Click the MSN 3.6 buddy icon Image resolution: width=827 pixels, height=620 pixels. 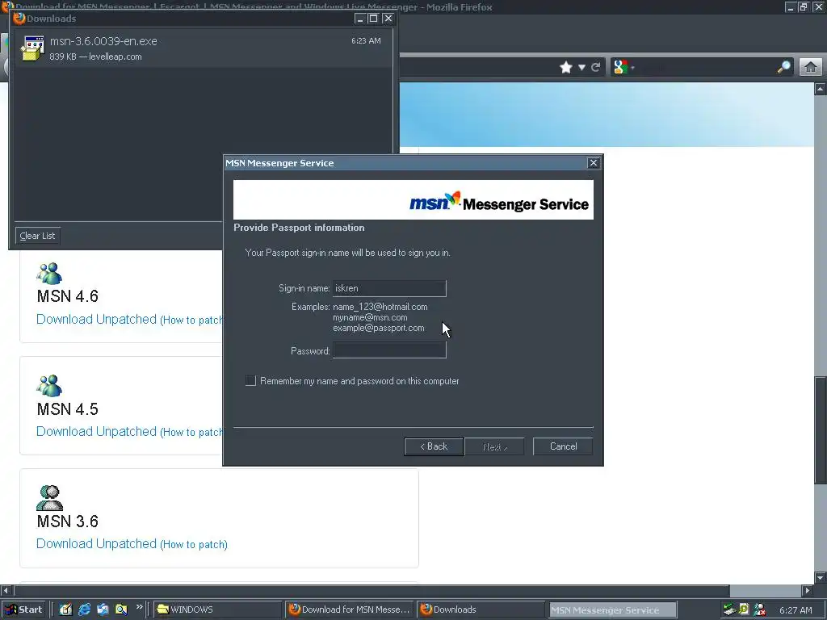49,498
